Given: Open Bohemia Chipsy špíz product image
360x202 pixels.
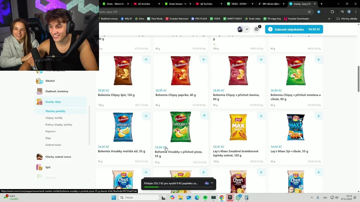Looking at the screenshot, I should point(123,71).
